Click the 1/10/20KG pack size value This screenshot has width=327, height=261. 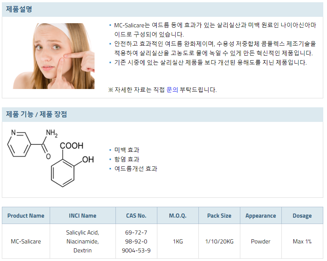(x=219, y=242)
